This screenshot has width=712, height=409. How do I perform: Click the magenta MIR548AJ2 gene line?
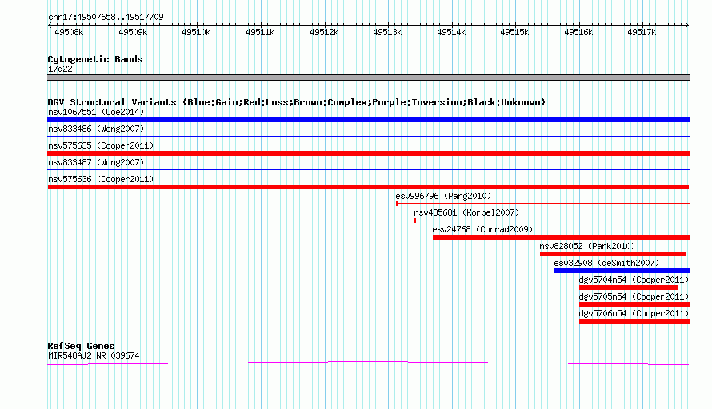tap(368, 363)
